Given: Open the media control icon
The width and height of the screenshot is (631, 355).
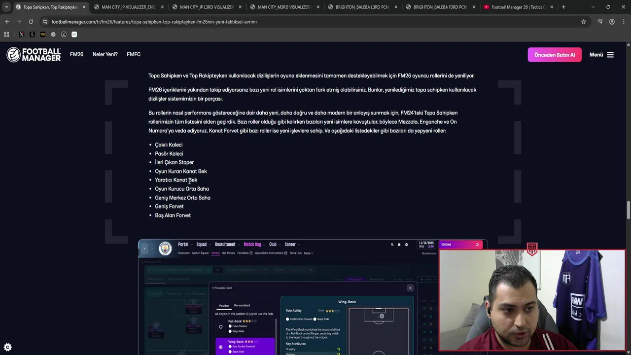Looking at the screenshot, I should [600, 22].
